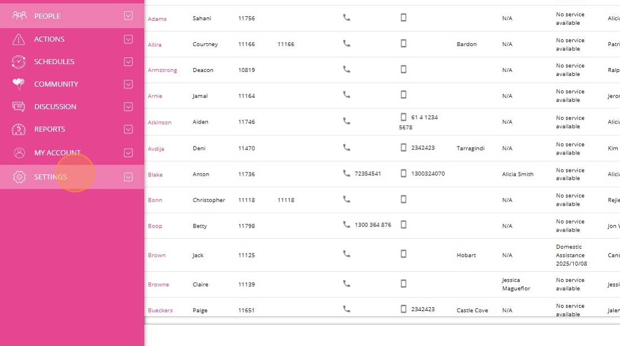Expand the Reports menu chevron

click(x=128, y=129)
